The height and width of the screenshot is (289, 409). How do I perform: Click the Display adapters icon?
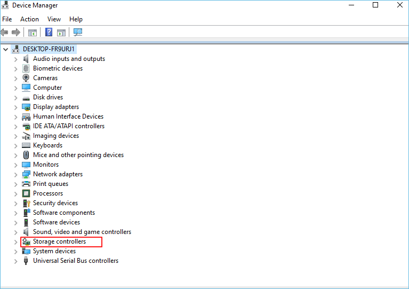[26, 107]
